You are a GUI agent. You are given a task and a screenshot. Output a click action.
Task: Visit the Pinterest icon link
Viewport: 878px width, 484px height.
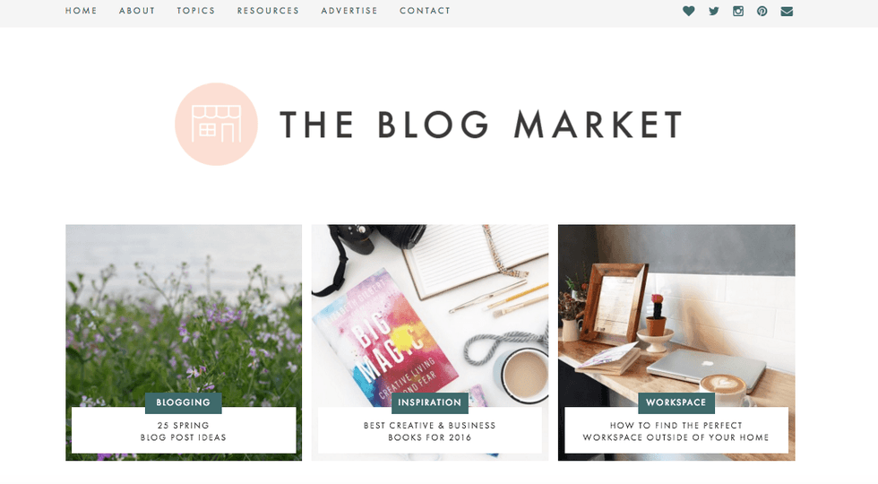762,11
